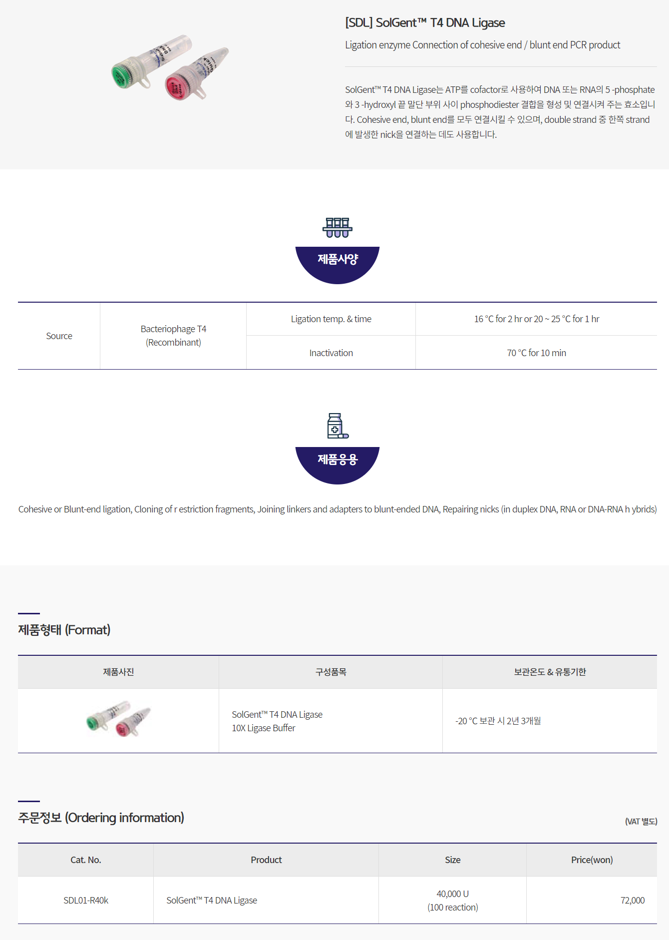Click the red-capped tube in top image
The width and height of the screenshot is (669, 940).
tap(196, 75)
